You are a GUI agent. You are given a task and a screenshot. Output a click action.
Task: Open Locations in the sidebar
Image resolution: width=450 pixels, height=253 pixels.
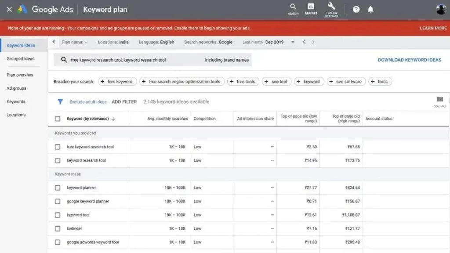16,115
